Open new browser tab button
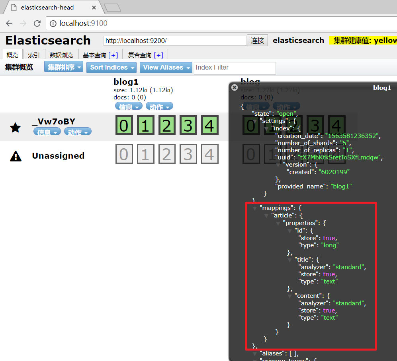Screen dimensions: 397x361 [x=112, y=8]
